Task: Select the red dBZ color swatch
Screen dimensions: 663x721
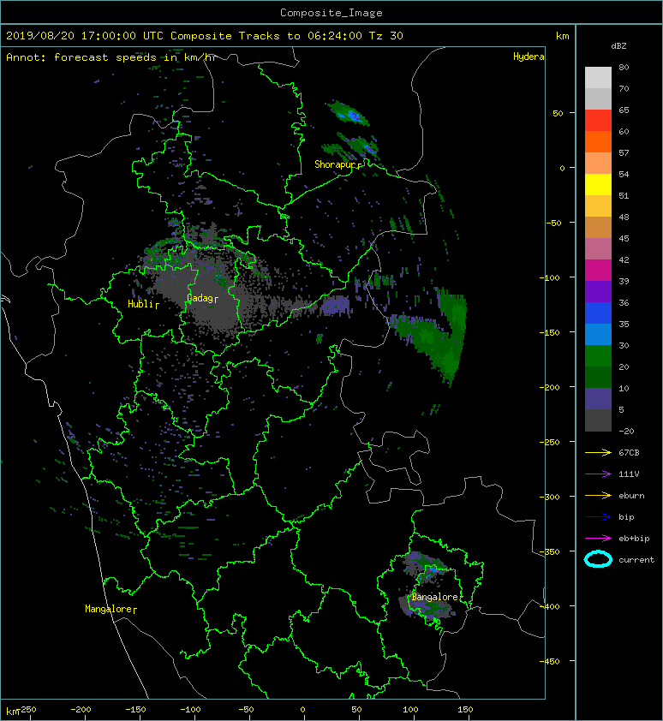Action: point(598,121)
